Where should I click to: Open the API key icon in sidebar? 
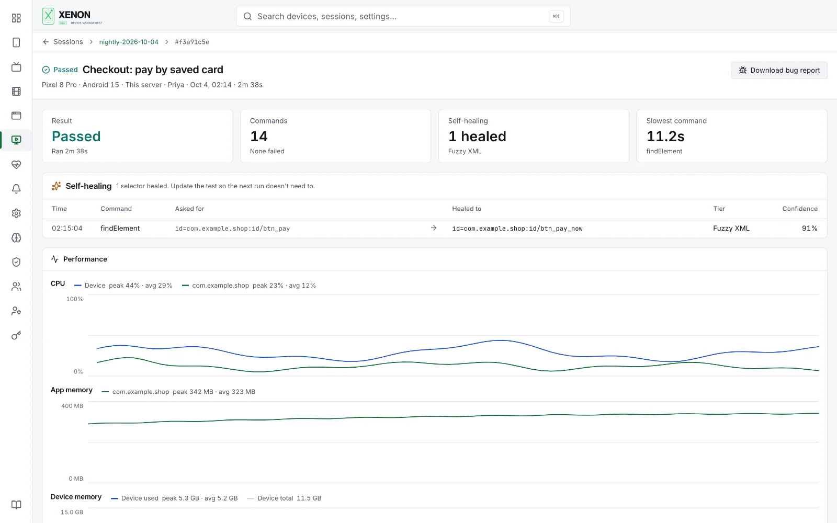[x=16, y=335]
